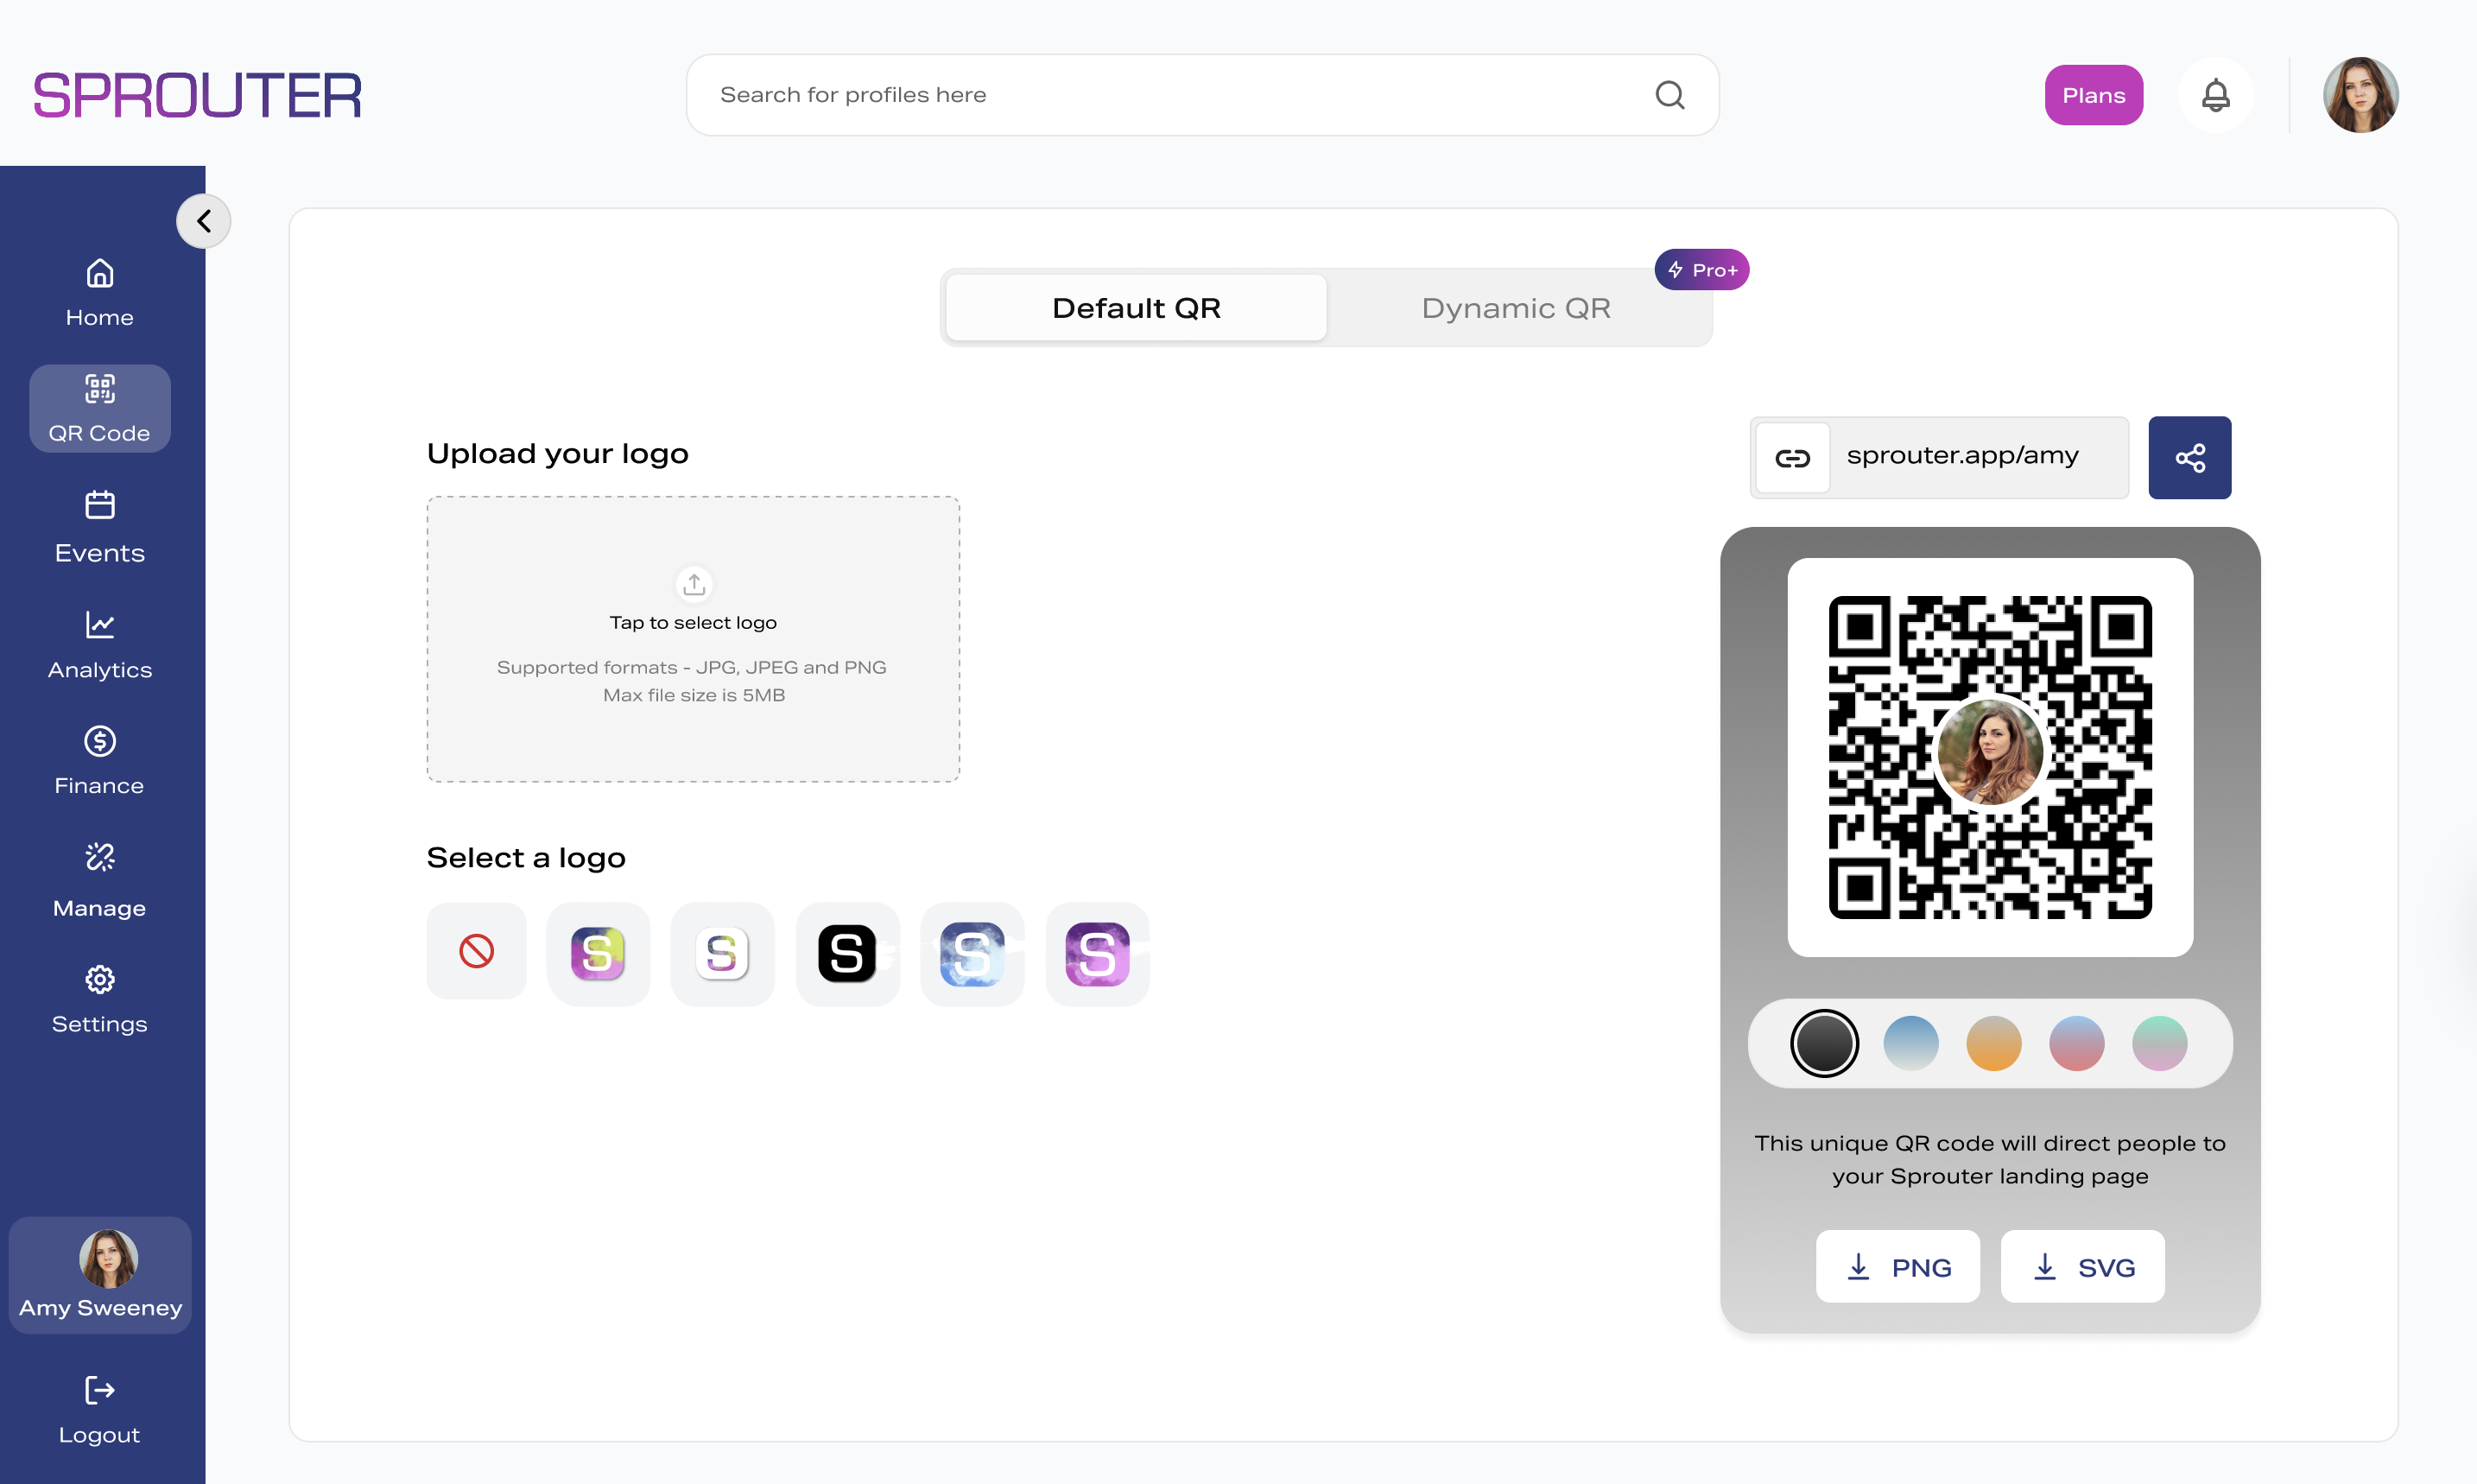Open the QR Code section from sidebar
The image size is (2477, 1484).
coord(99,408)
